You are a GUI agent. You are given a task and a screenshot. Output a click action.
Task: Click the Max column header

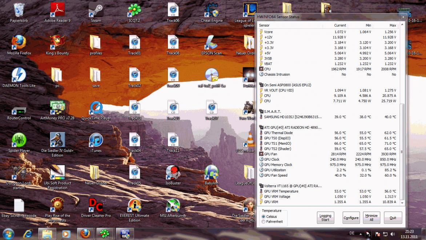[x=386, y=25]
